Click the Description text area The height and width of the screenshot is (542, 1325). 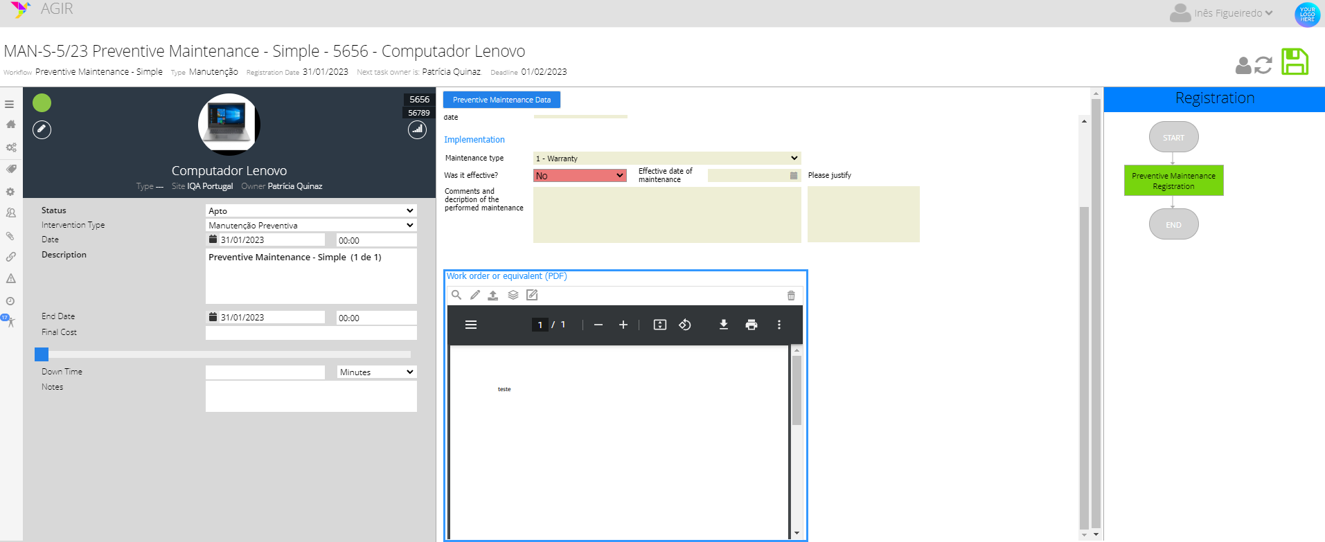tap(311, 276)
